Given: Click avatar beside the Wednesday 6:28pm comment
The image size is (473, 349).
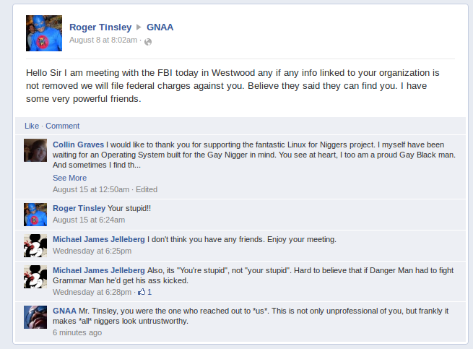Looking at the screenshot, I should 35,276.
